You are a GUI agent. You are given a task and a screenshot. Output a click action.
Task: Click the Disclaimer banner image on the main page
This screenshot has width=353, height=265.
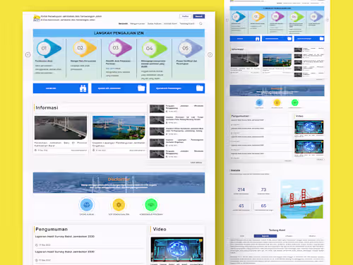tap(119, 183)
